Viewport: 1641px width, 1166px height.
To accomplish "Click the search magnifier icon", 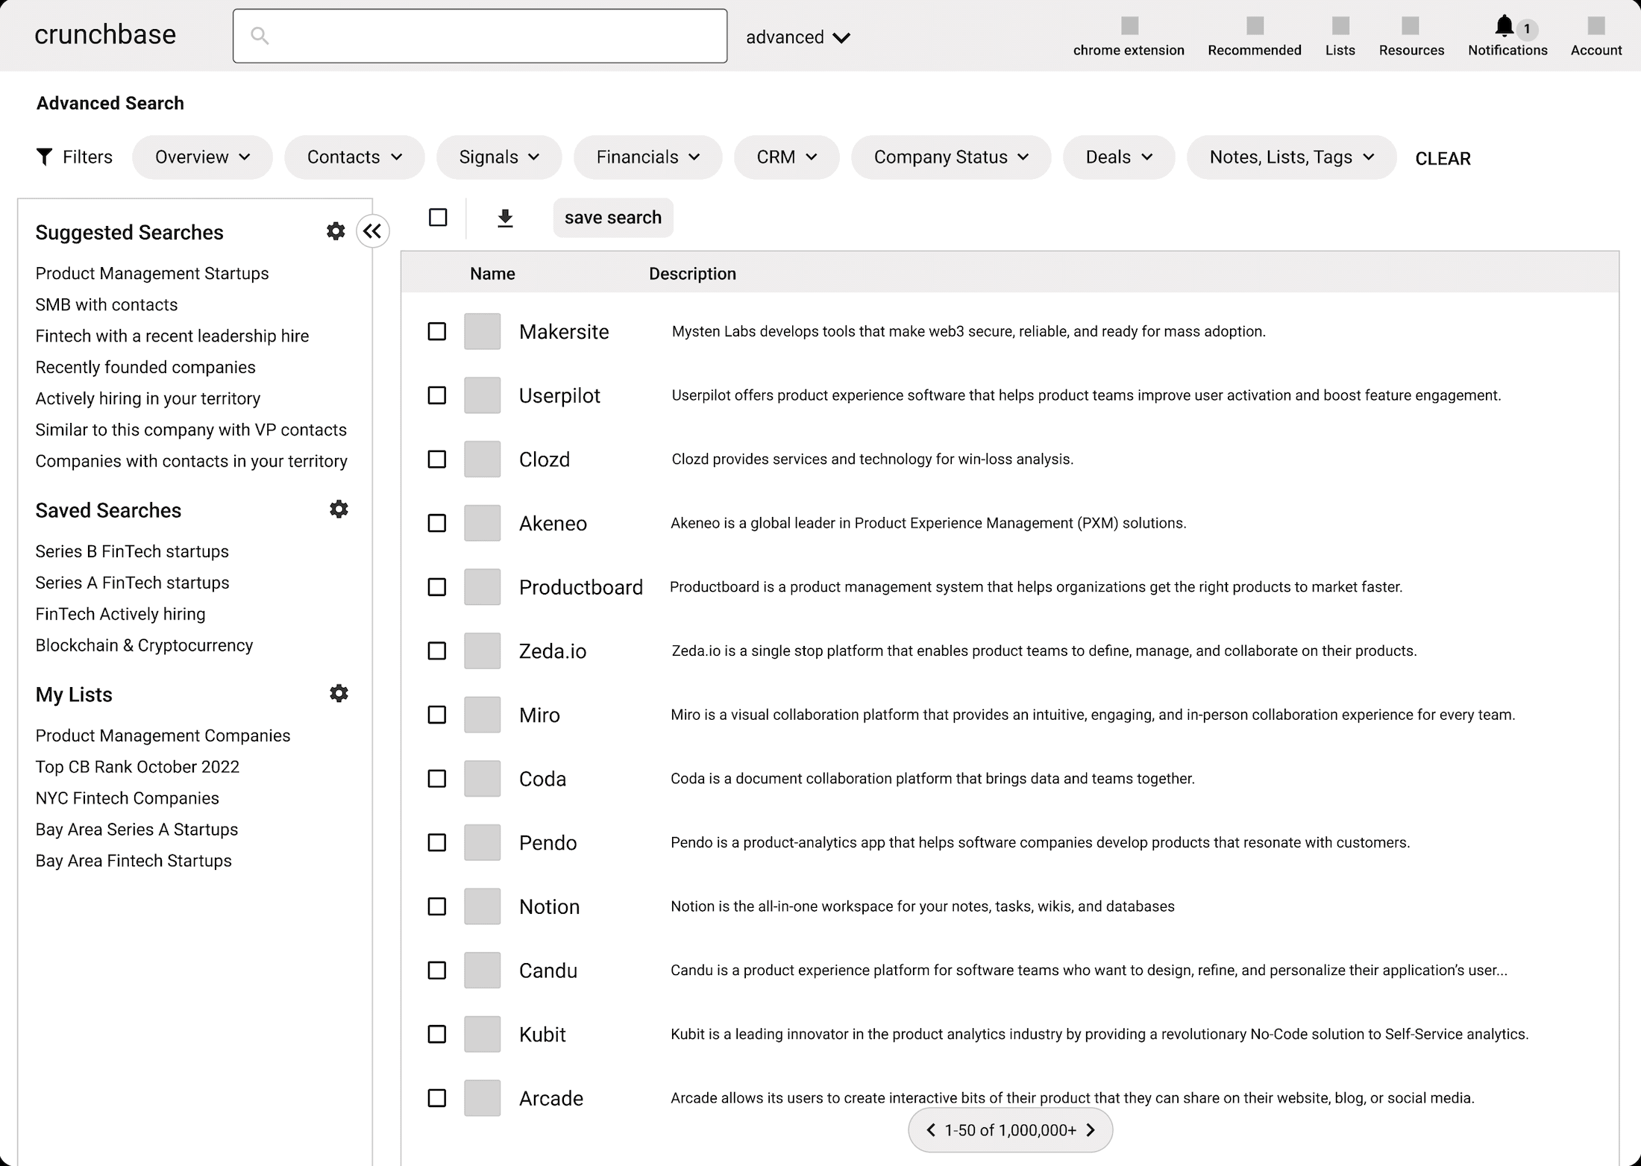I will [x=260, y=36].
